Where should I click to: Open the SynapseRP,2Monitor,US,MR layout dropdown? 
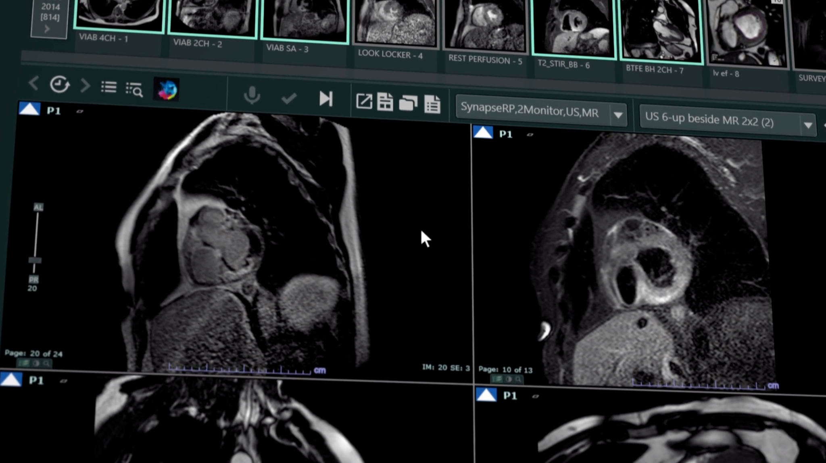point(619,114)
